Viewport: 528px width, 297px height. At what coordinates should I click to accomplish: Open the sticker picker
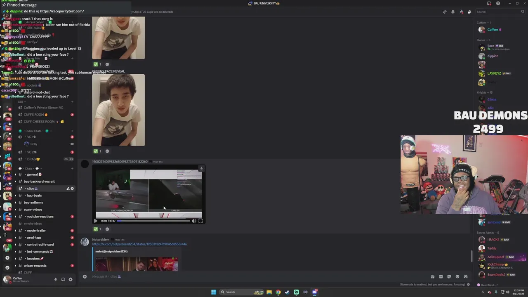[x=449, y=276]
